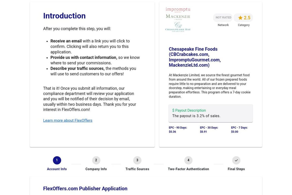Viewport: 292px width, 195px height.
Task: Click the Payout Description heading
Action: [x=189, y=110]
